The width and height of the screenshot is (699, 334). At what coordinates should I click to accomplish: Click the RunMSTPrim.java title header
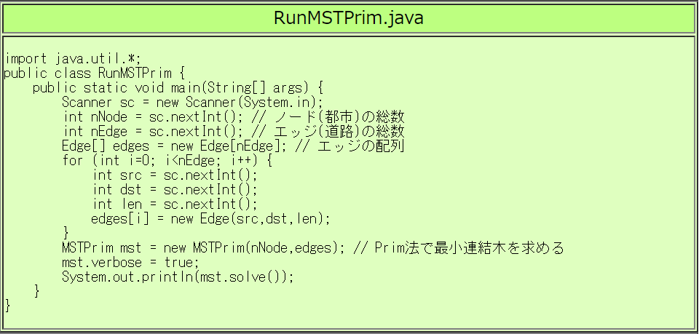[x=349, y=17]
